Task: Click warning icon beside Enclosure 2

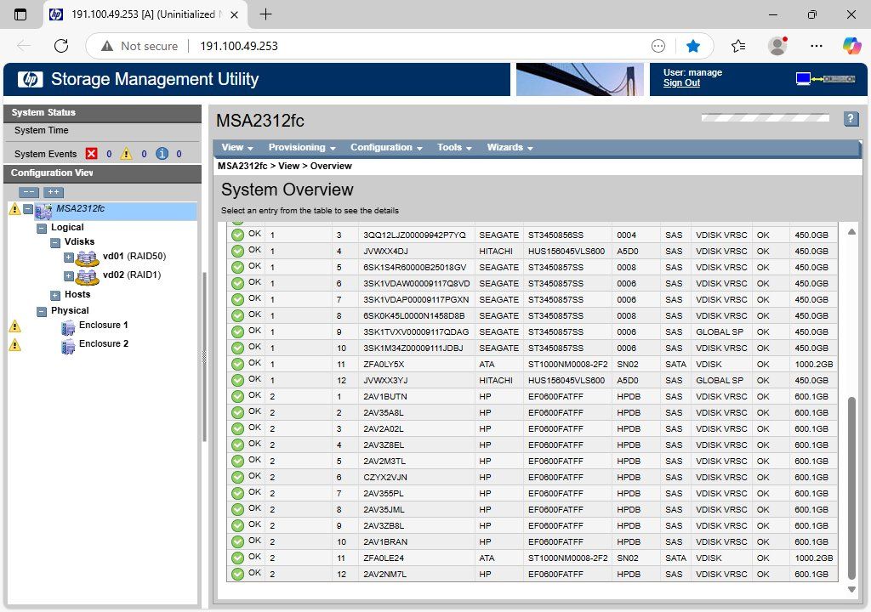Action: pos(15,345)
